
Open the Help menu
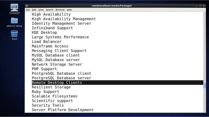pos(69,10)
